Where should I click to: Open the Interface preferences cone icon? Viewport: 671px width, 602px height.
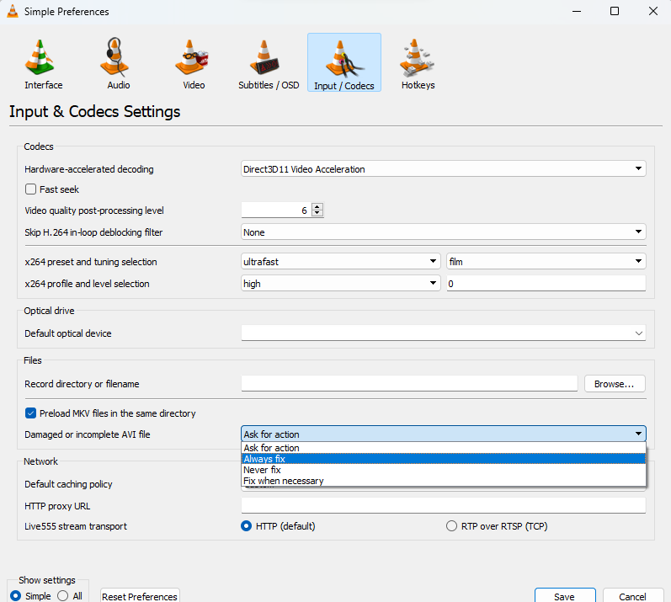click(x=40, y=57)
